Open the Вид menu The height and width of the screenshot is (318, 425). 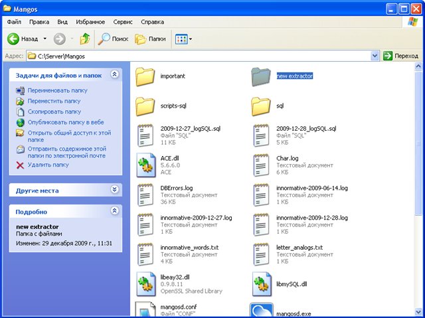(62, 22)
